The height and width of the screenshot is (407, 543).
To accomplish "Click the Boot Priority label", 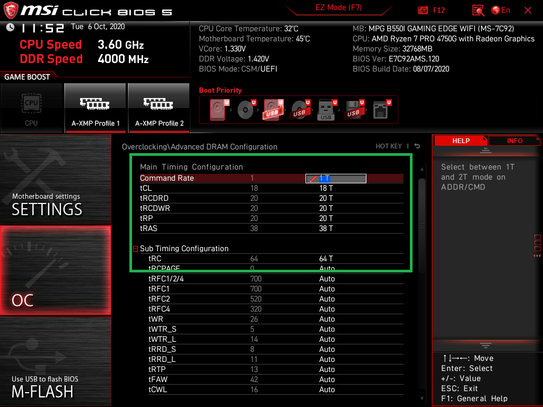I will [x=220, y=90].
